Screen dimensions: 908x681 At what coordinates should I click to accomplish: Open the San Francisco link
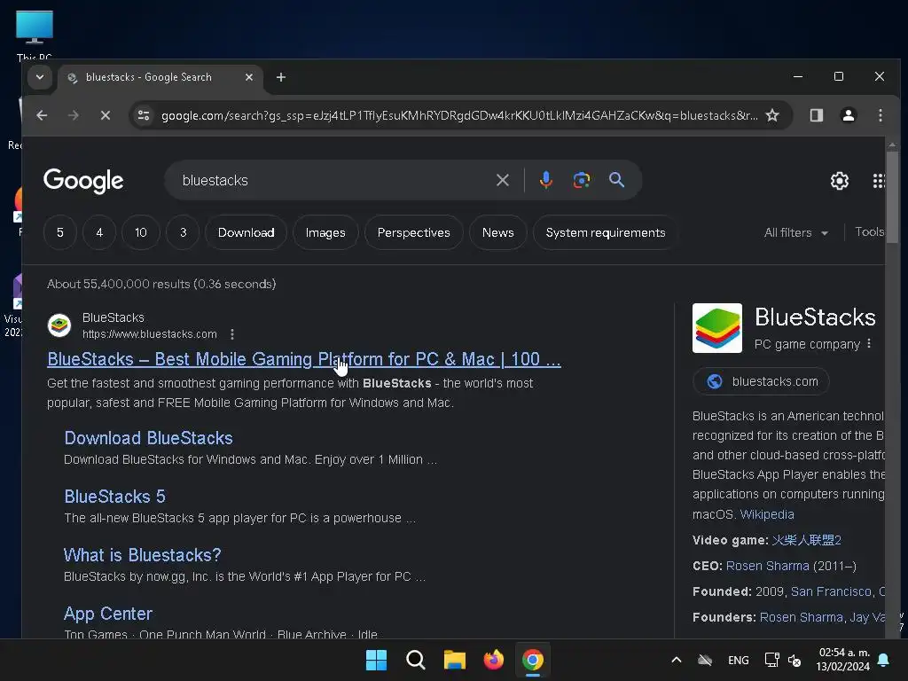[831, 591]
